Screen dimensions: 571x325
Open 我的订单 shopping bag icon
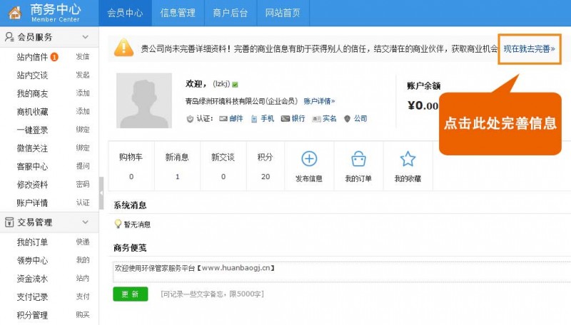point(358,159)
